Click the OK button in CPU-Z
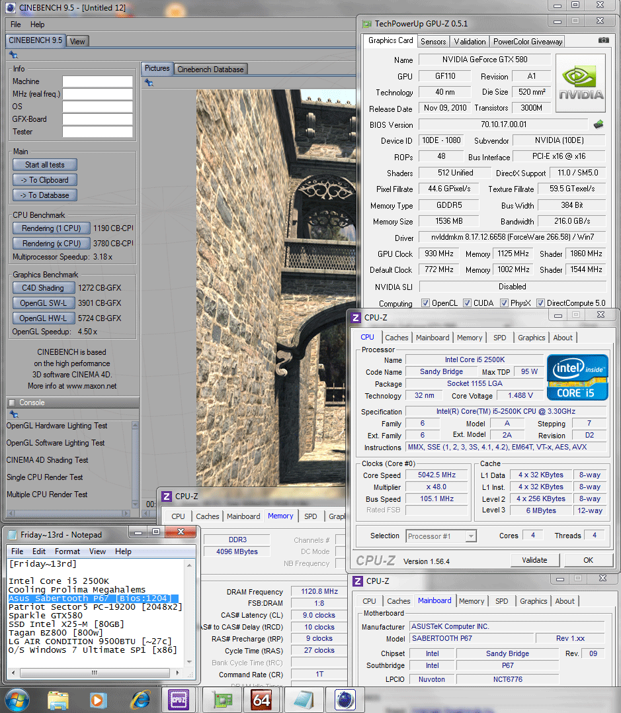 point(588,560)
